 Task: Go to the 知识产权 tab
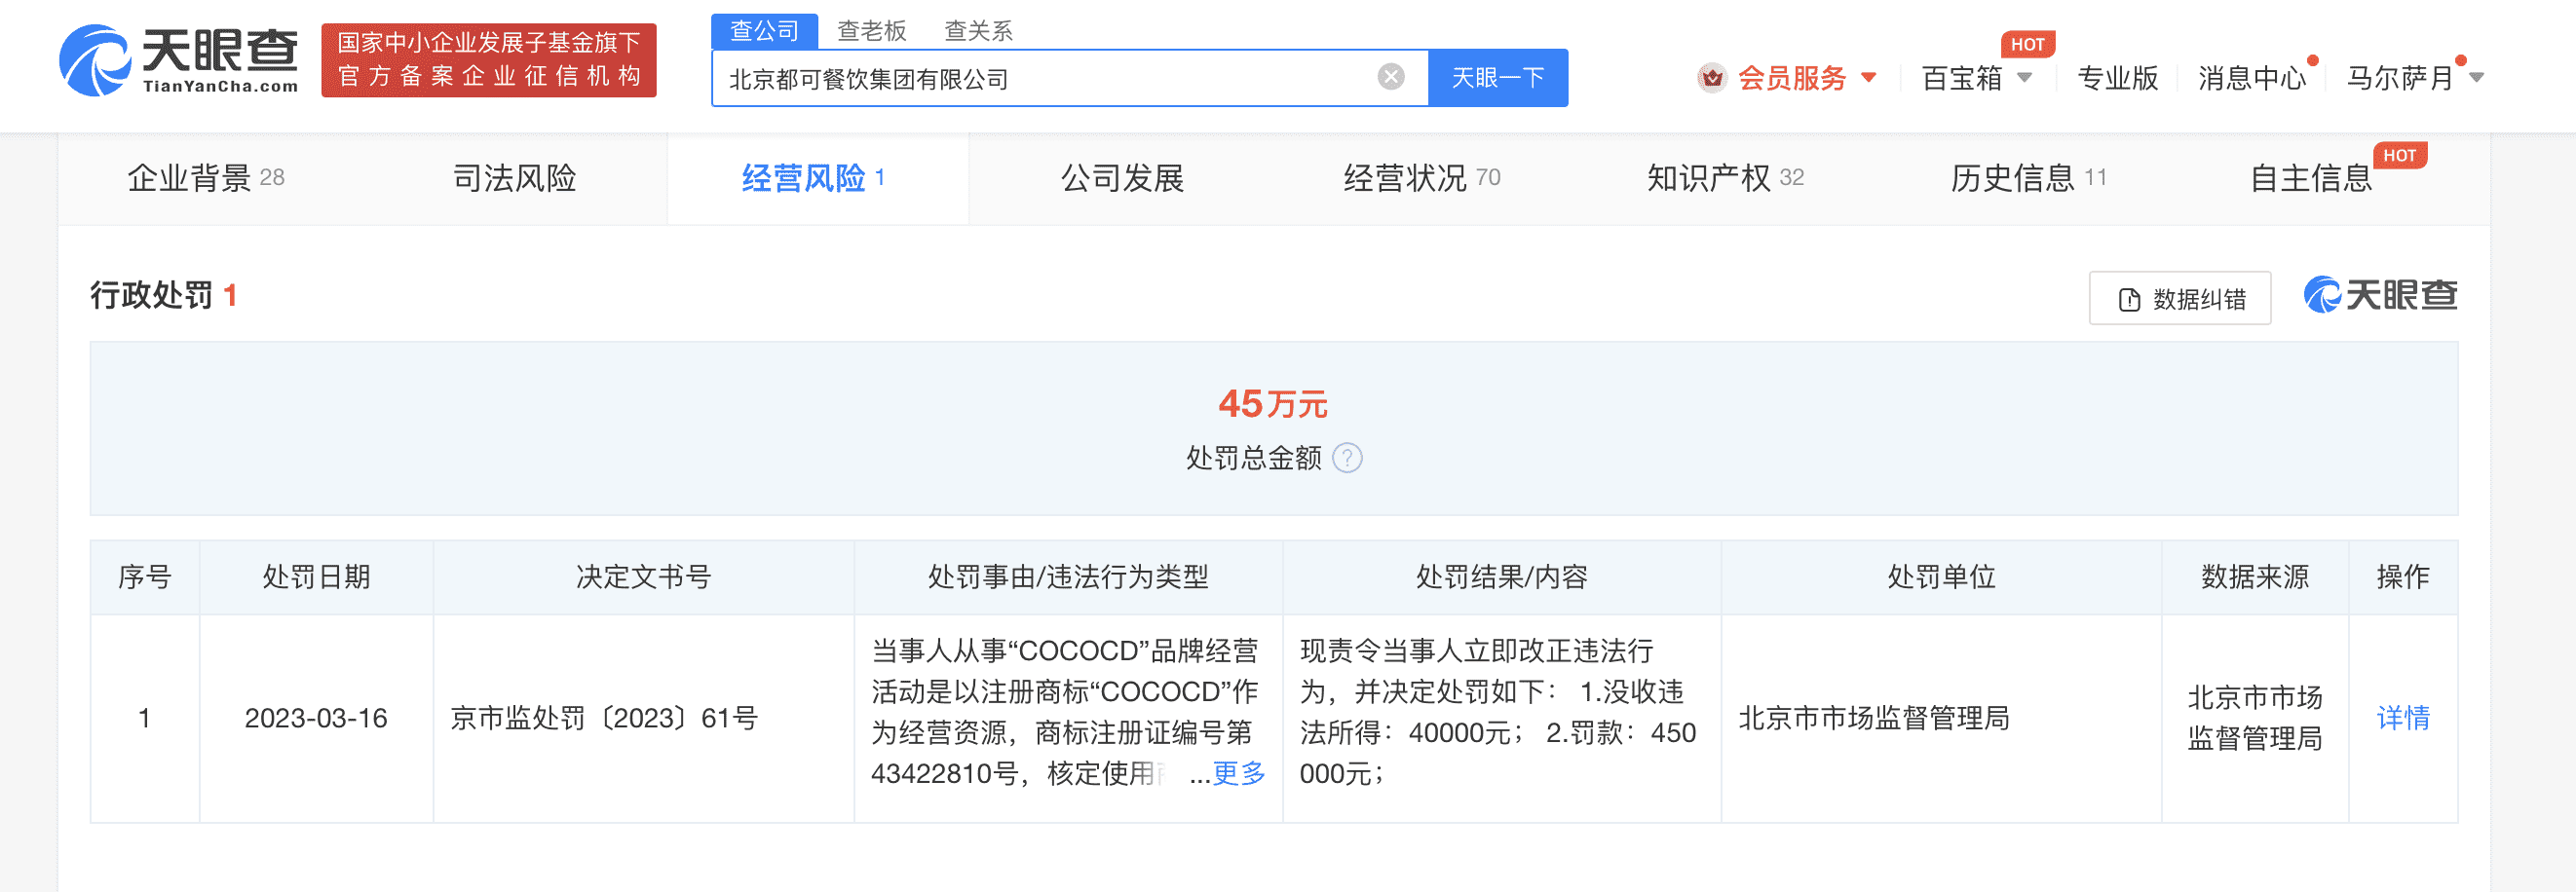pos(1724,178)
